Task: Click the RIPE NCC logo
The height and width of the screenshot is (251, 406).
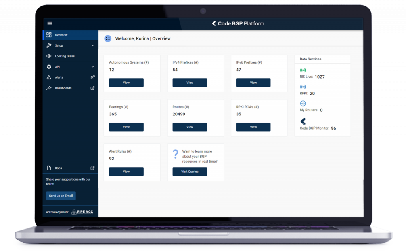Action: coord(82,212)
